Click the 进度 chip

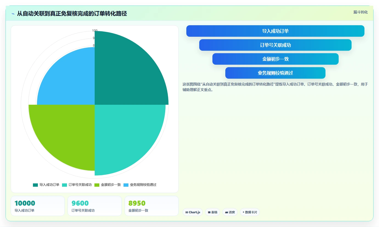point(230,212)
